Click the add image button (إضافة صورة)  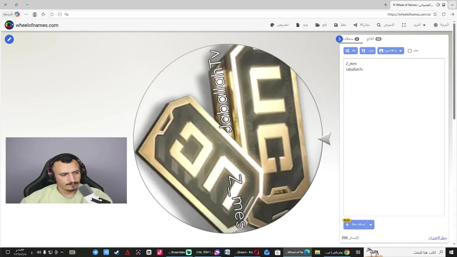point(387,51)
